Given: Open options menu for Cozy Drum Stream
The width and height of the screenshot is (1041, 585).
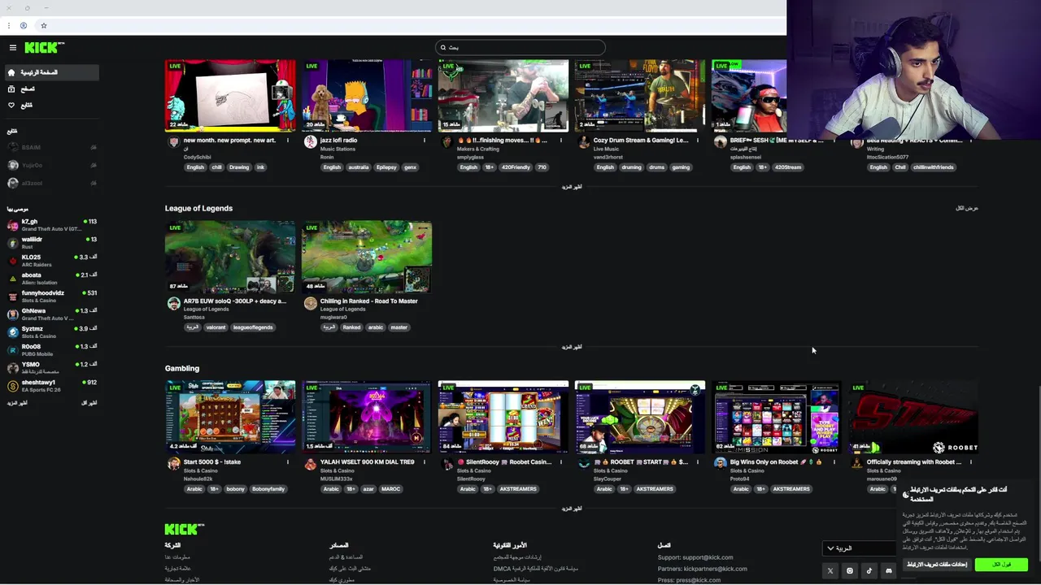Looking at the screenshot, I should pos(697,141).
